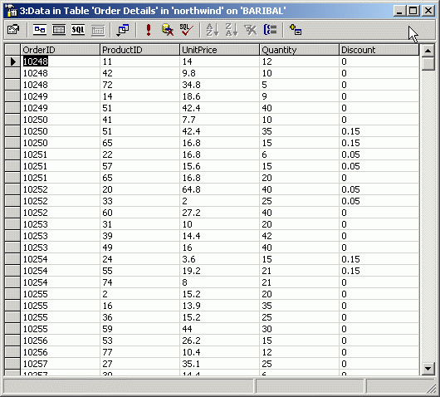440x397 pixels.
Task: Click ProductID cell 59
Action: point(139,329)
